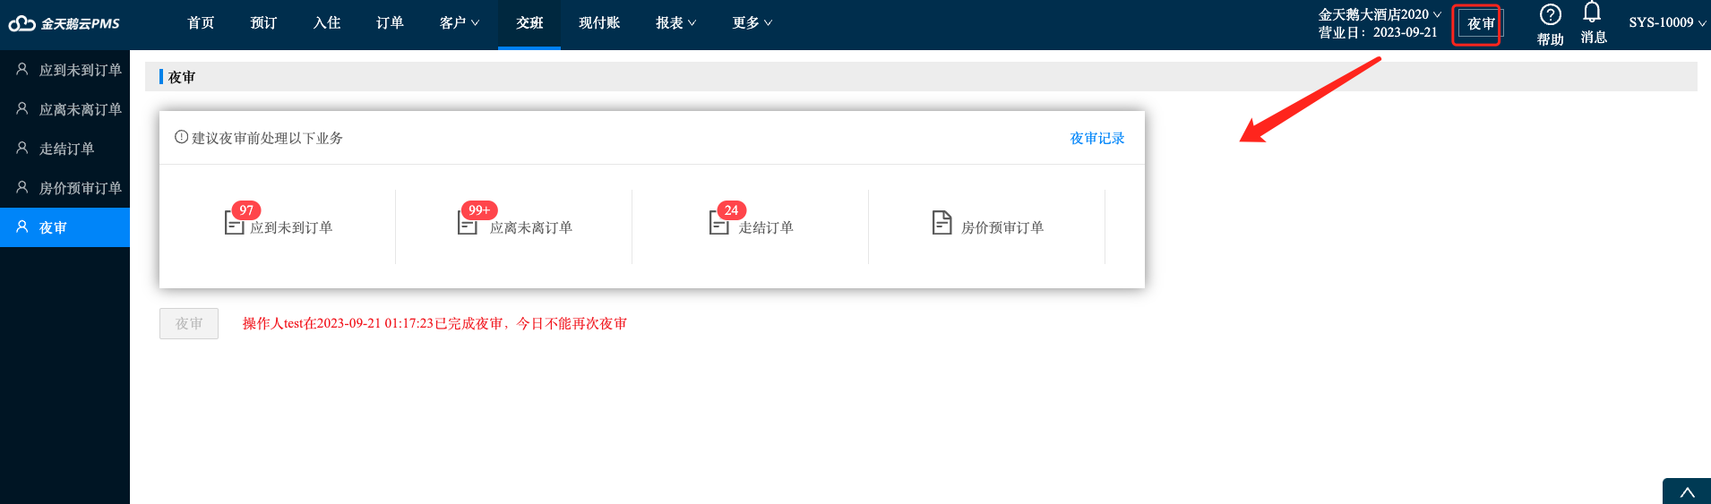Screen dimensions: 1711x504
Task: Click the 走结订单 document icon in card
Action: coord(719,222)
